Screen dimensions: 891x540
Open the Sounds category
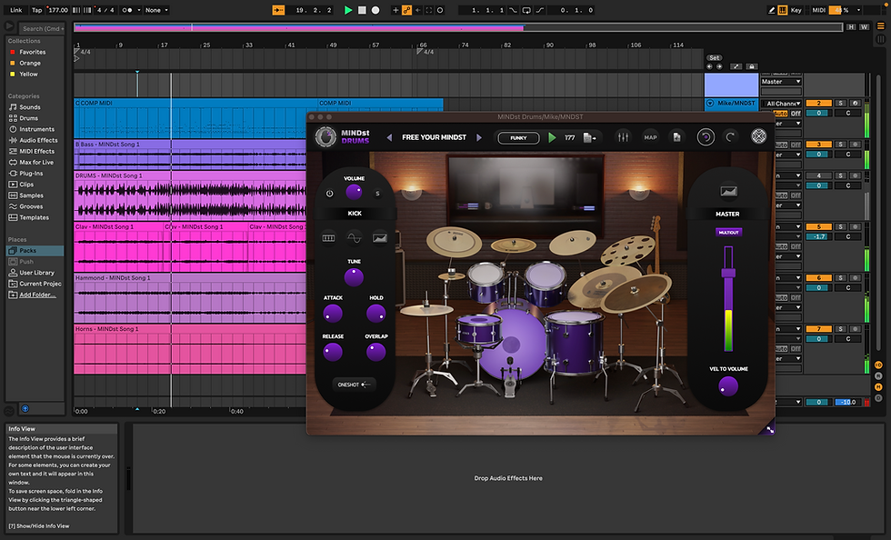tap(29, 107)
